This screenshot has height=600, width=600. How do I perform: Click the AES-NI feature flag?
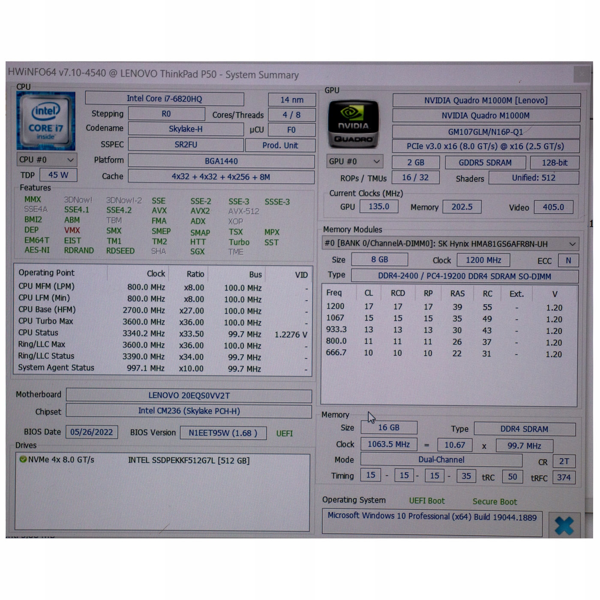pyautogui.click(x=37, y=250)
